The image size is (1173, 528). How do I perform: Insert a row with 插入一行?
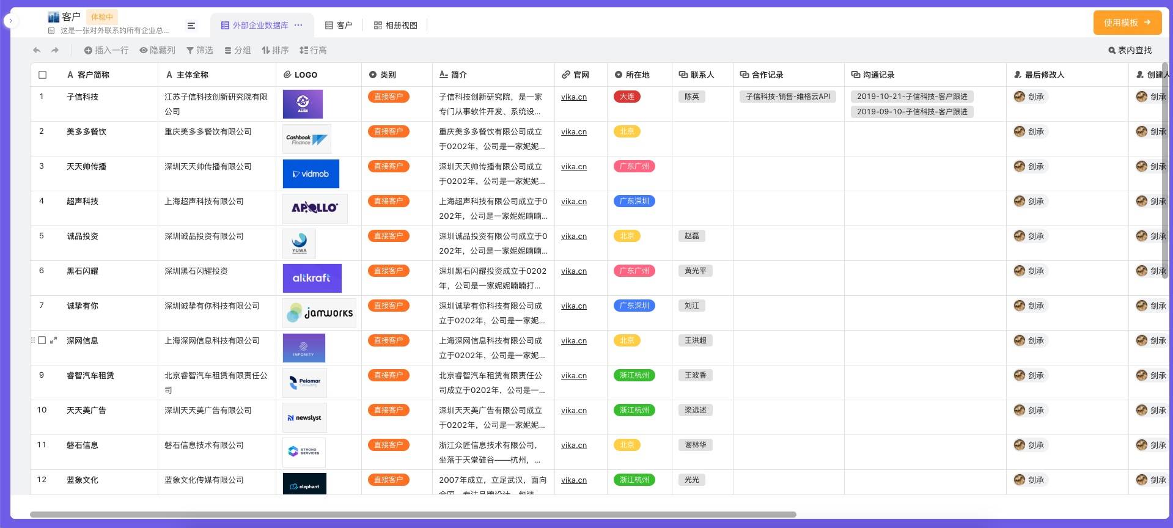(x=106, y=50)
